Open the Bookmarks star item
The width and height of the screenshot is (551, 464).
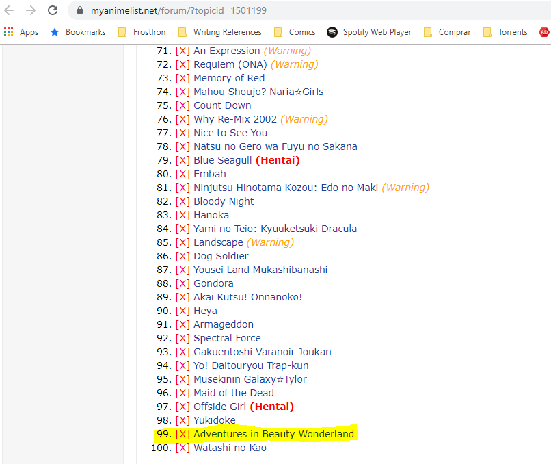click(x=78, y=32)
